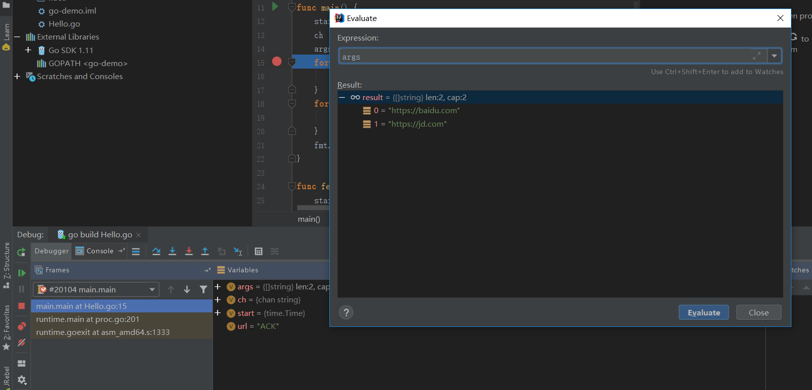Collapse the result node in the Evaluate dialog
812x390 pixels.
pyautogui.click(x=342, y=98)
